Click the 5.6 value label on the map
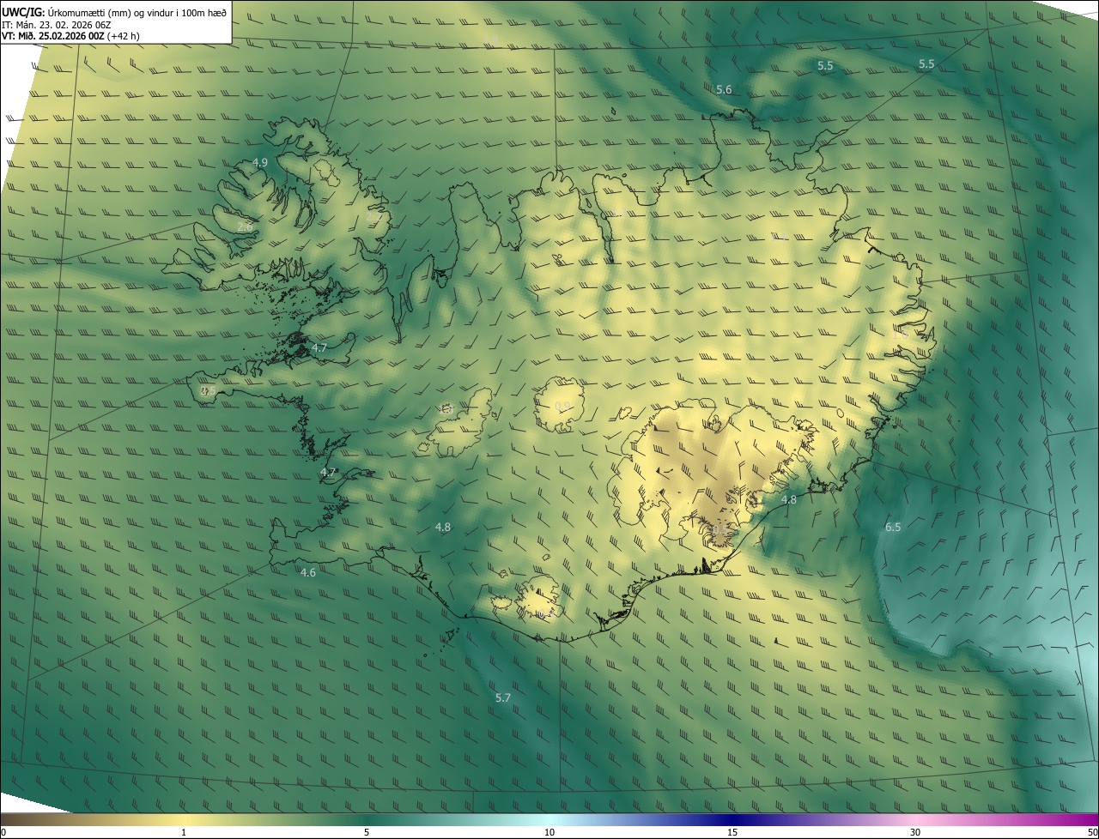Image resolution: width=1099 pixels, height=839 pixels. coord(724,90)
